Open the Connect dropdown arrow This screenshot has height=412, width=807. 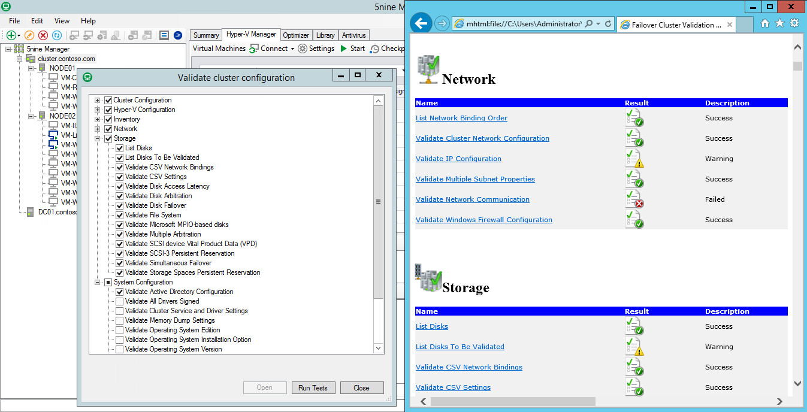tap(292, 49)
